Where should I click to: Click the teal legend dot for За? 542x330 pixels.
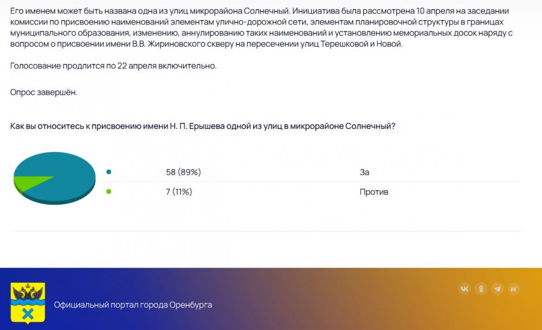(109, 172)
